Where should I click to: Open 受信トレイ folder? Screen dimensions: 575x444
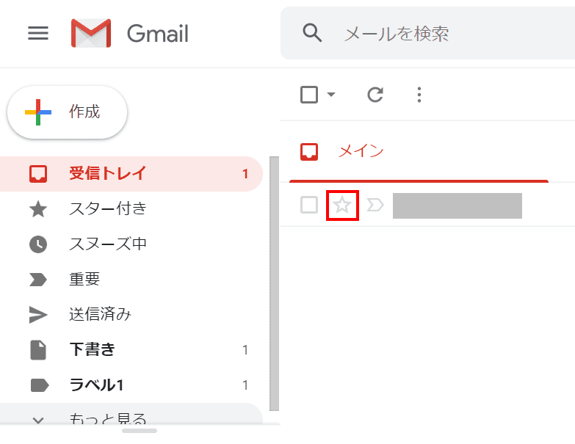click(131, 174)
